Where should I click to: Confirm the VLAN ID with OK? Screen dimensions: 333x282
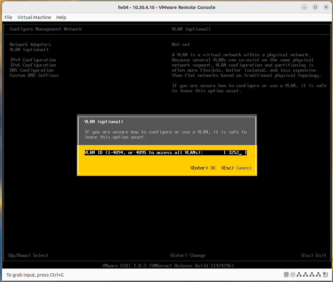(203, 168)
